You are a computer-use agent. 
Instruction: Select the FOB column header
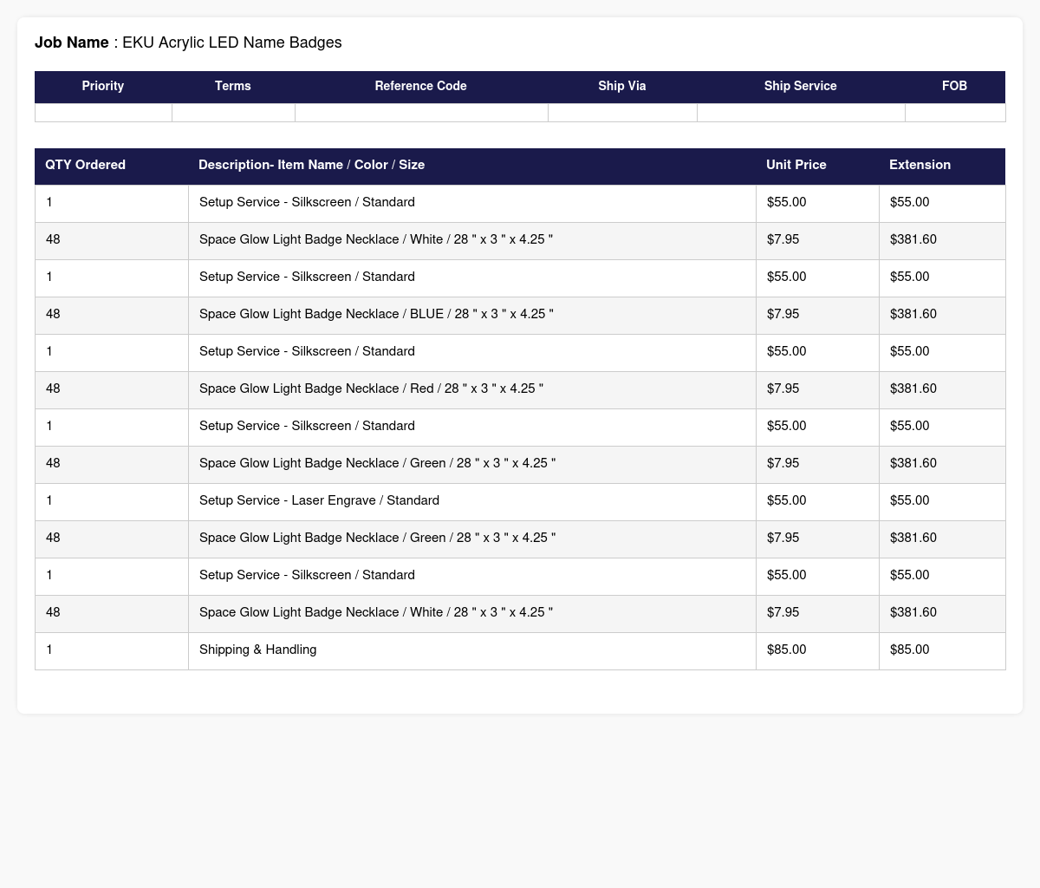point(955,87)
